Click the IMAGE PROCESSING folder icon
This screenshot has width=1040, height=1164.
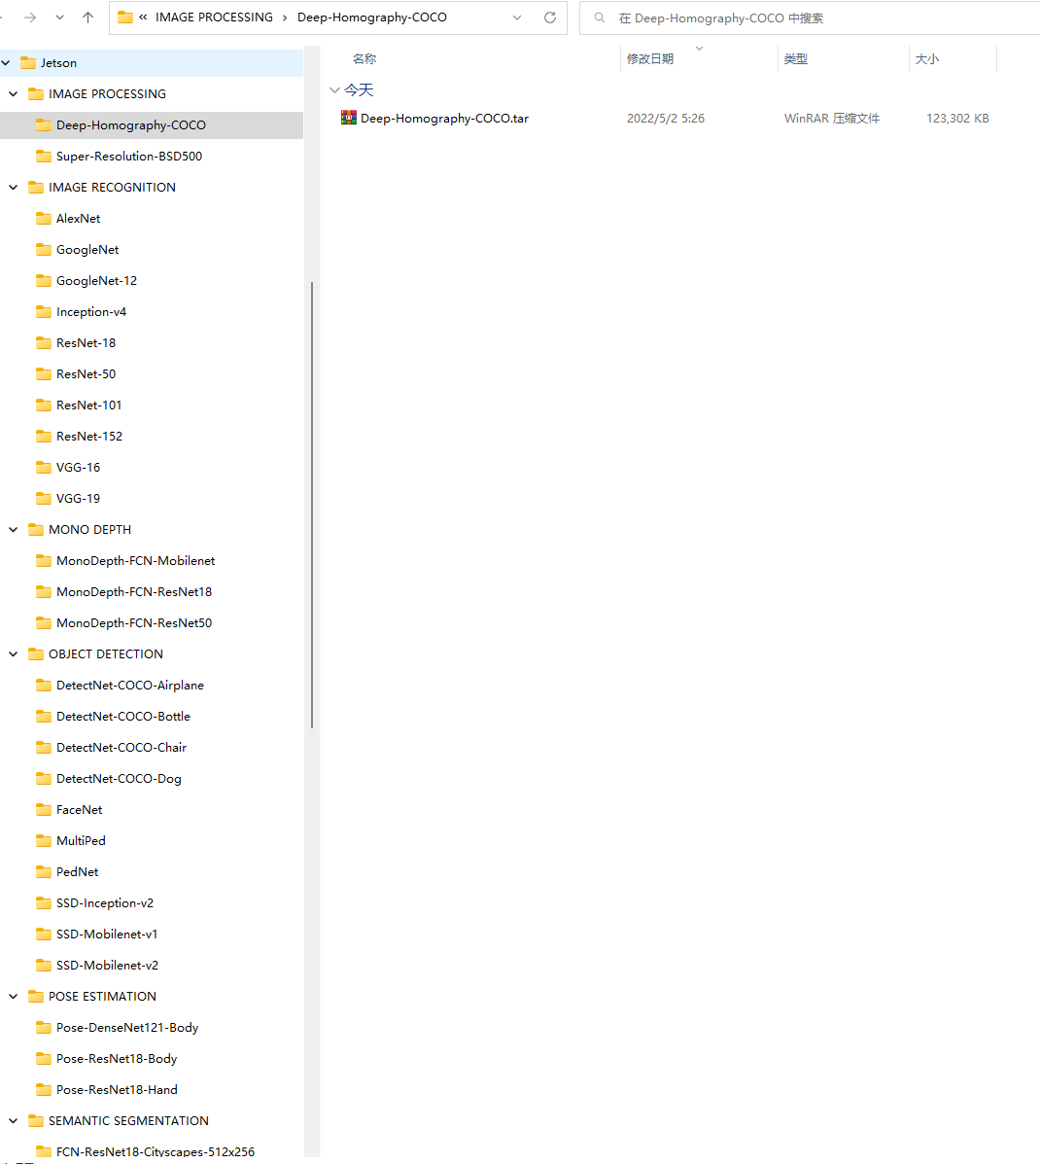tap(36, 93)
